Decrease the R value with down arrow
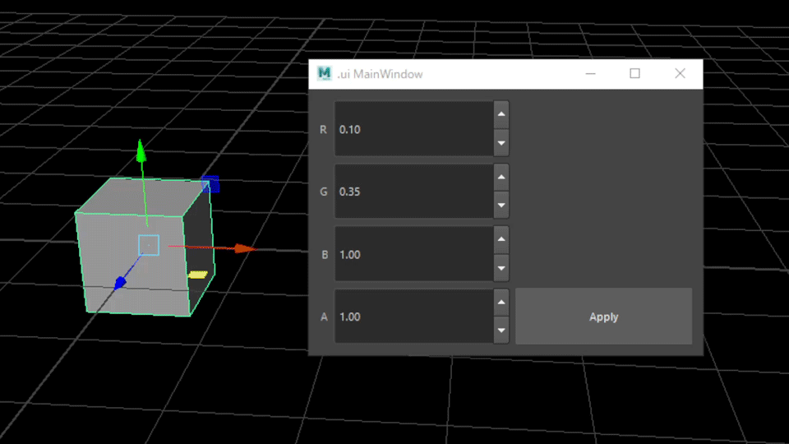 click(x=501, y=144)
